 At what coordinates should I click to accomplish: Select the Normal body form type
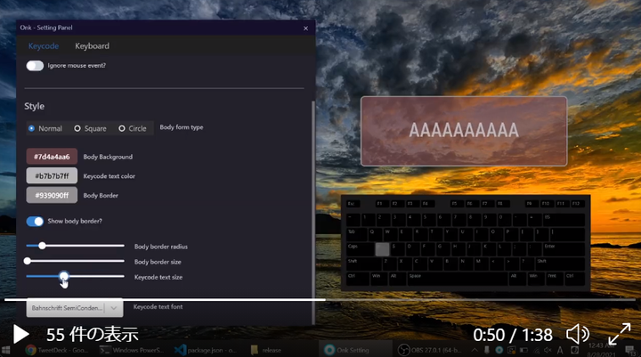[x=45, y=128]
